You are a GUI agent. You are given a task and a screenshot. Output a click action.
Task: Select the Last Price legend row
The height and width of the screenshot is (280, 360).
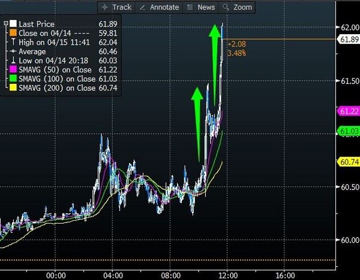click(37, 24)
